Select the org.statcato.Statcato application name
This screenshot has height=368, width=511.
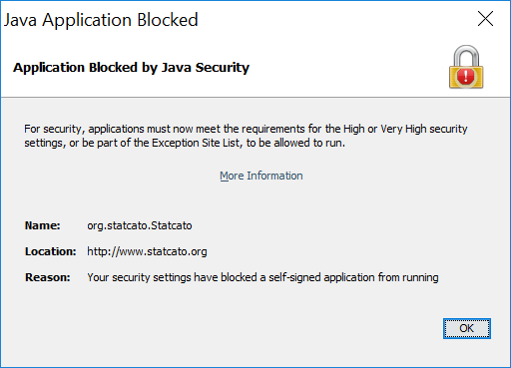coord(140,225)
